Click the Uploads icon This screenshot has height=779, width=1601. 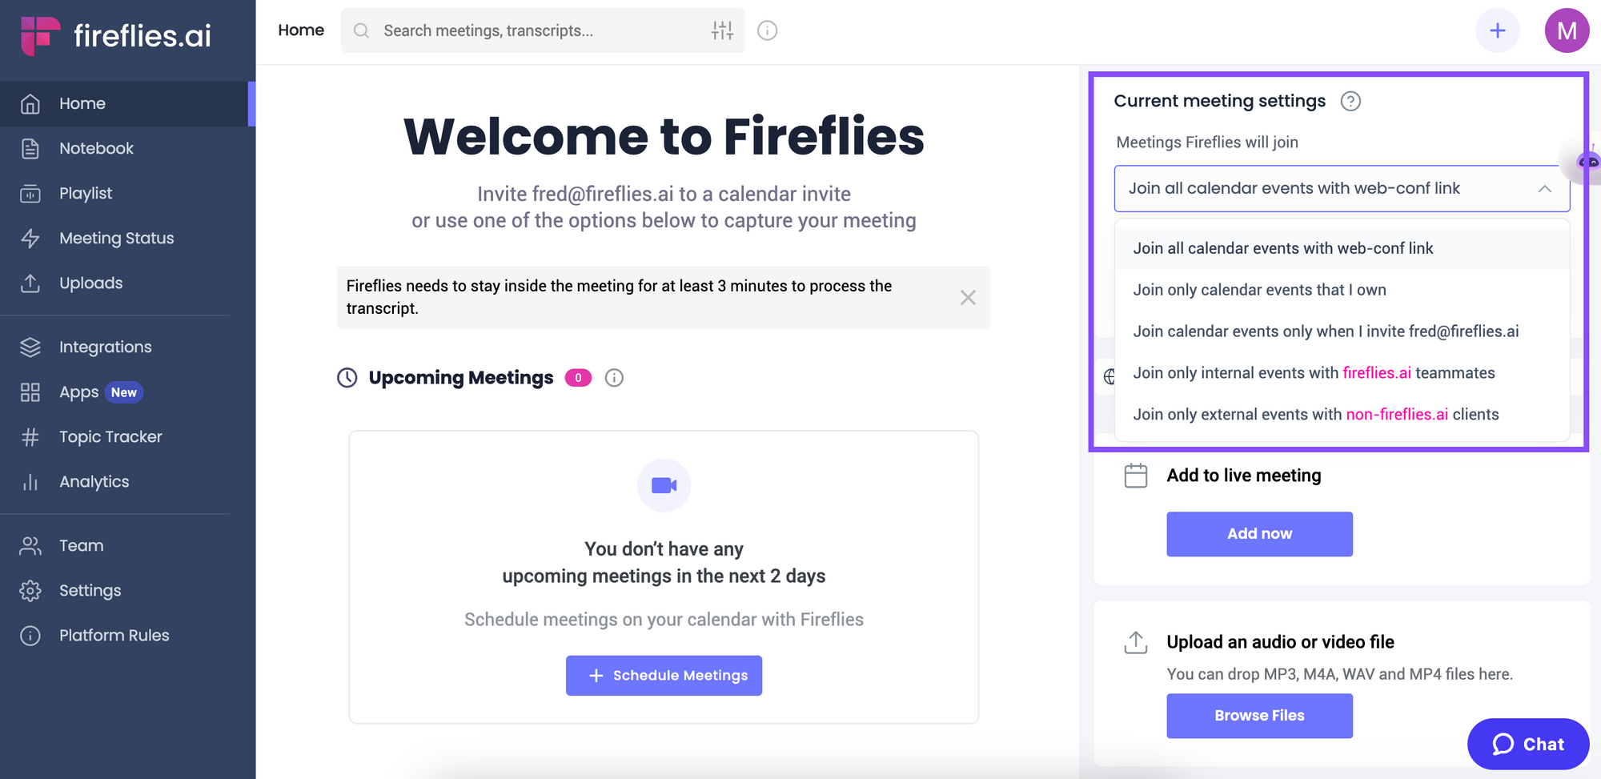pyautogui.click(x=30, y=283)
